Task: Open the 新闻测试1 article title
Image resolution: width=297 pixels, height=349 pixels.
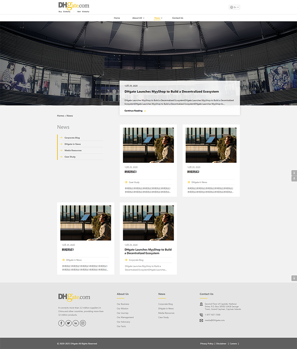Action: click(68, 250)
